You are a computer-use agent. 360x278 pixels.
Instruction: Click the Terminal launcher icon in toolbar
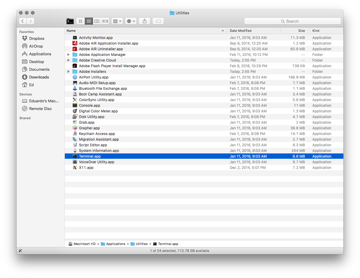click(x=70, y=21)
